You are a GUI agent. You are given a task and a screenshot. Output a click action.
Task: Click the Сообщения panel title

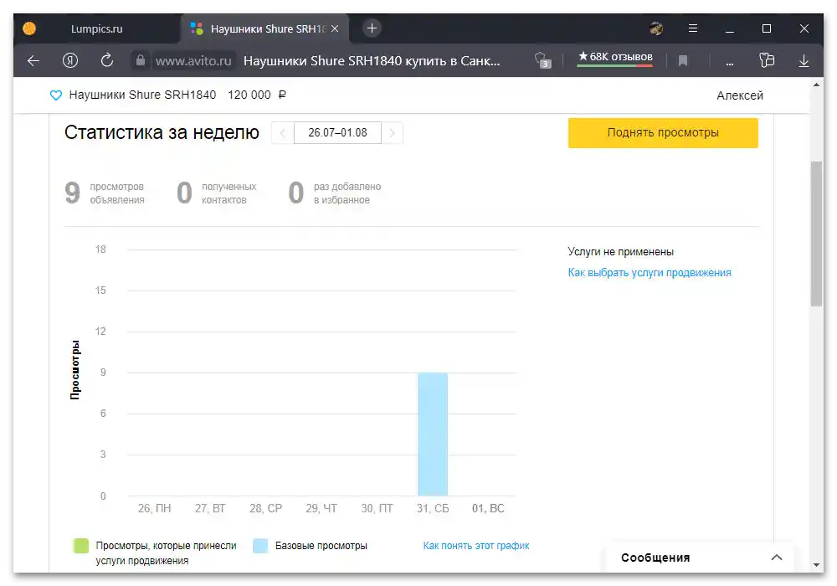(655, 558)
